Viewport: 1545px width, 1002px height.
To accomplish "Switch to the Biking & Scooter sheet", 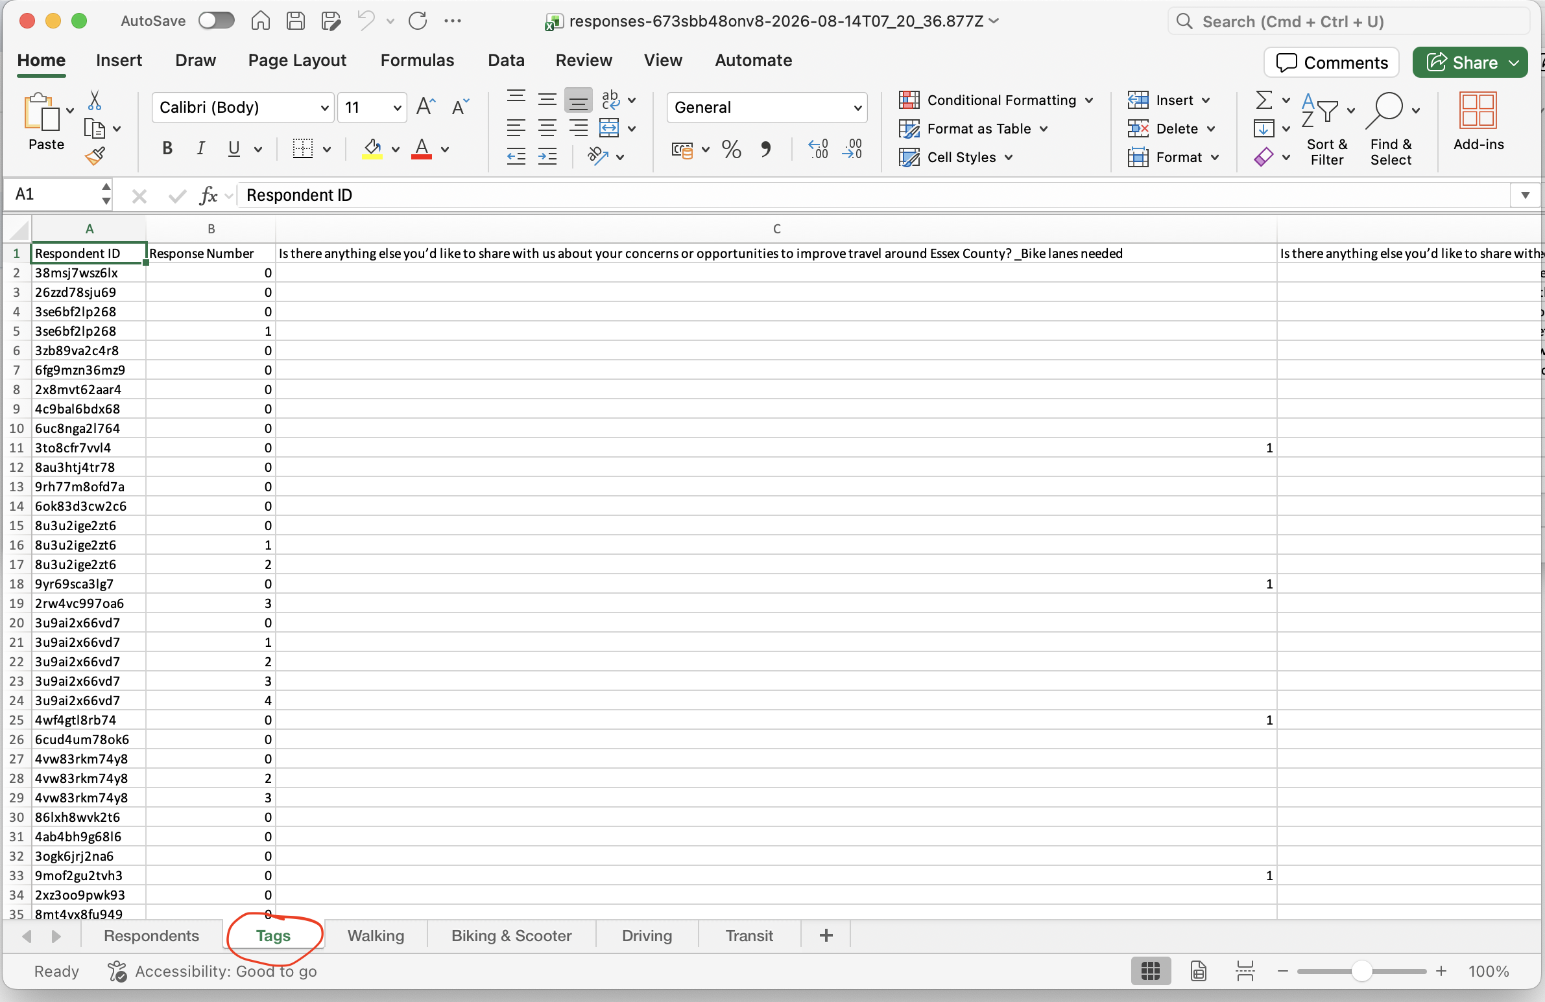I will [511, 935].
